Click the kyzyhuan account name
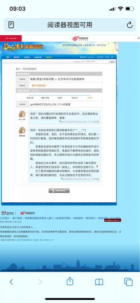Viewport: 140px width, 303px height. 91,57
